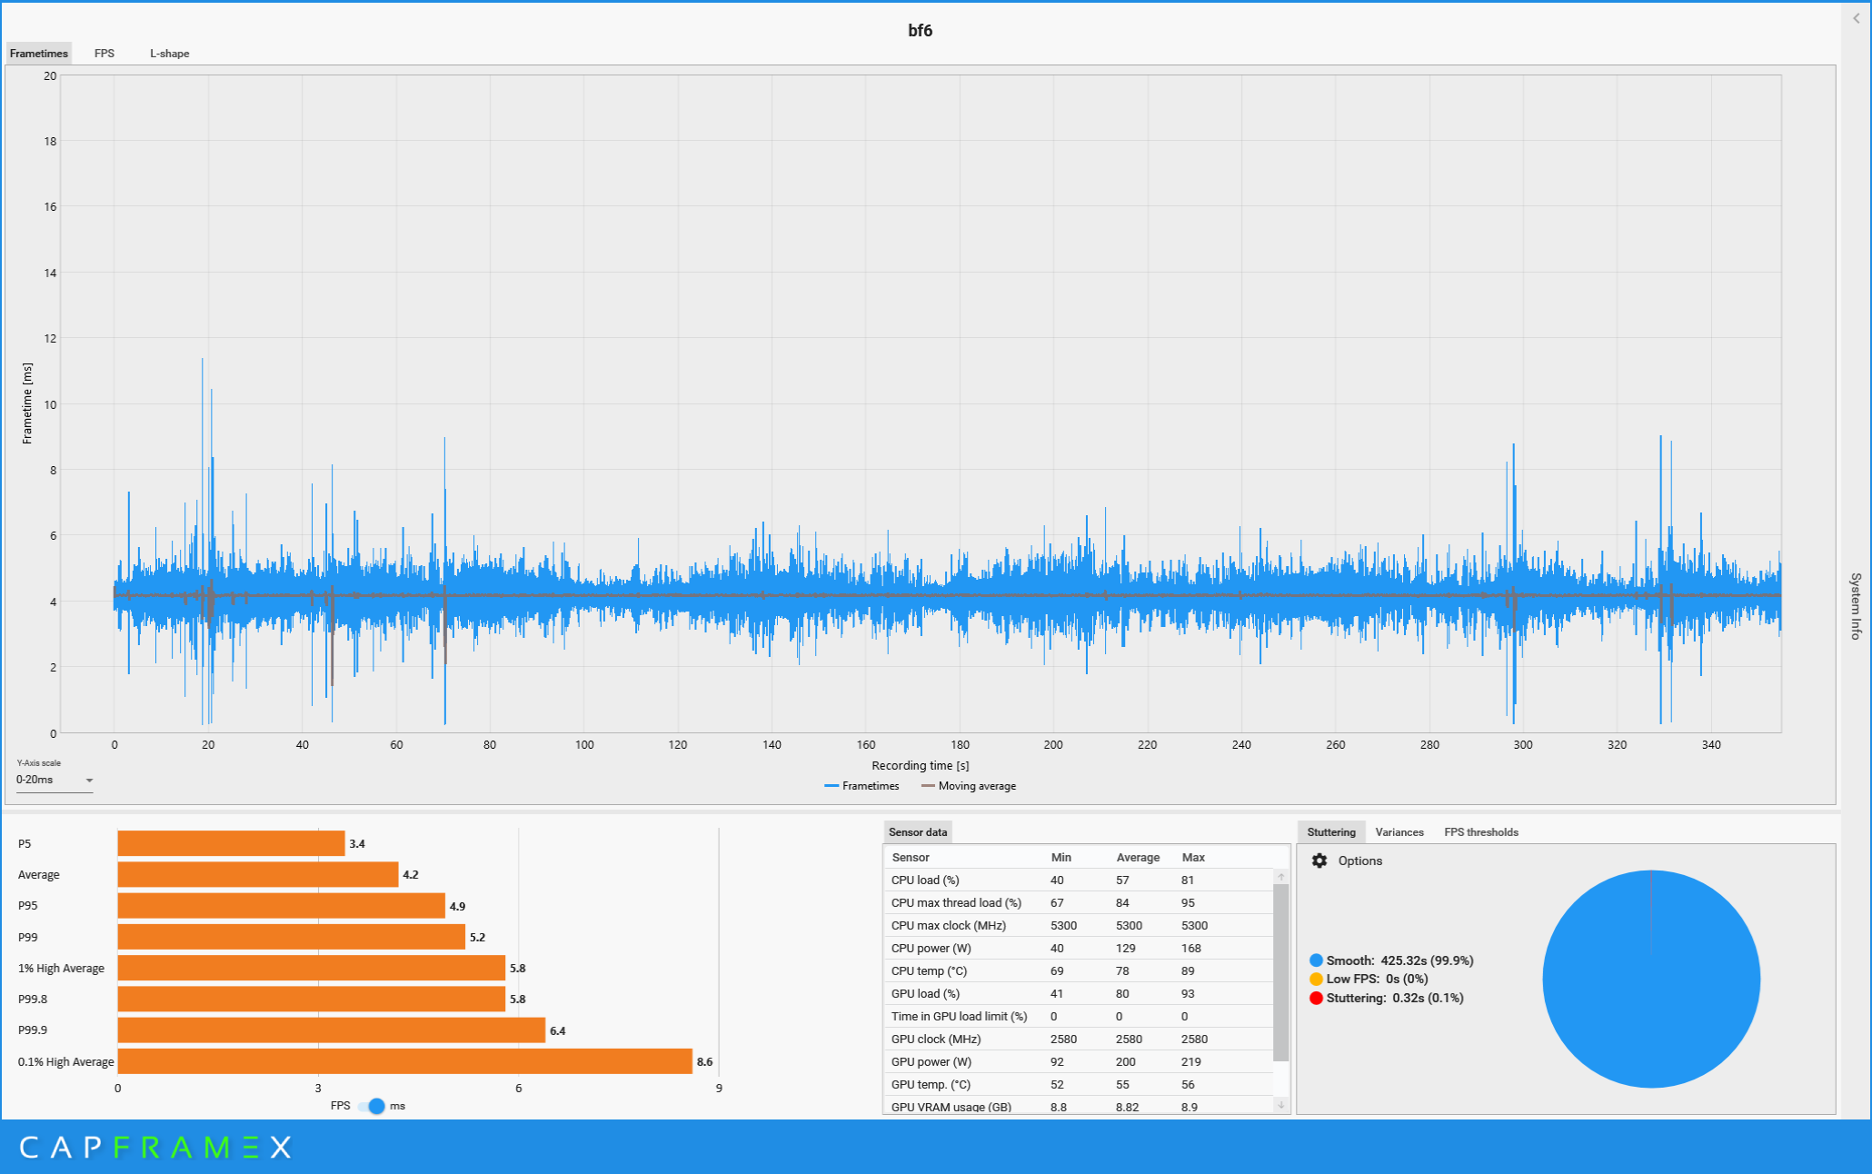Click the collapse chevron at top right
Viewport: 1872px width, 1174px height.
coord(1857,18)
